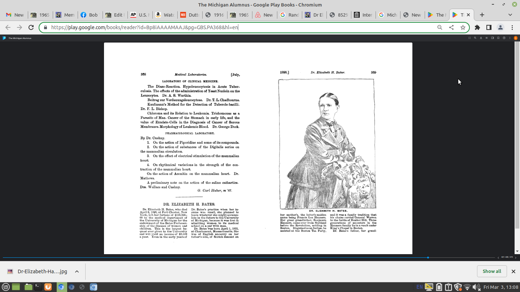
Task: Open the battery status tray icon
Action: coord(439,287)
